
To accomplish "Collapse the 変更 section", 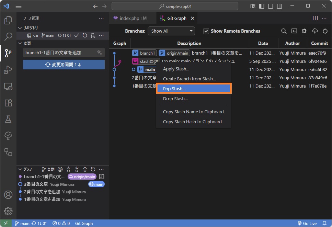I will click(20, 43).
